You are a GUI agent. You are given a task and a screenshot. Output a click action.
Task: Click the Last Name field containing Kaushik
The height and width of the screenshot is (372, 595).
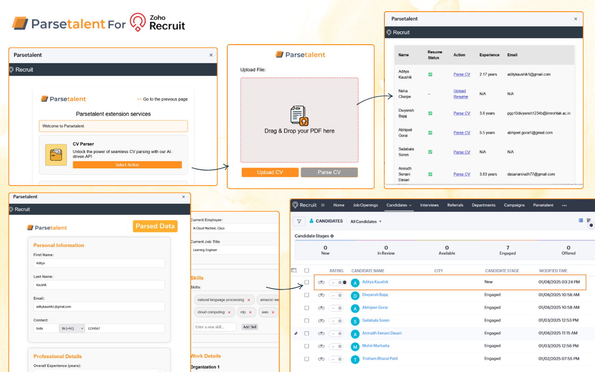coord(99,285)
